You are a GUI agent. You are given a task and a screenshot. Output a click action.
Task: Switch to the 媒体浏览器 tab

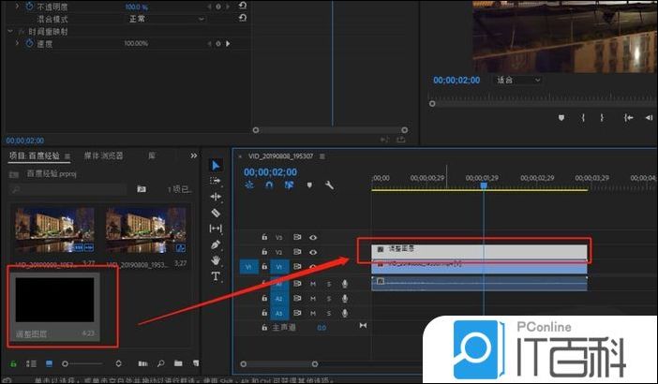(x=104, y=155)
